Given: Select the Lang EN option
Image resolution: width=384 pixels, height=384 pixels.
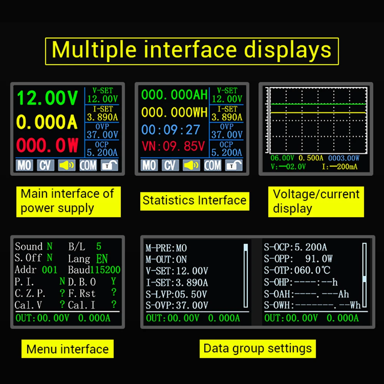Looking at the screenshot, I should click(102, 258).
